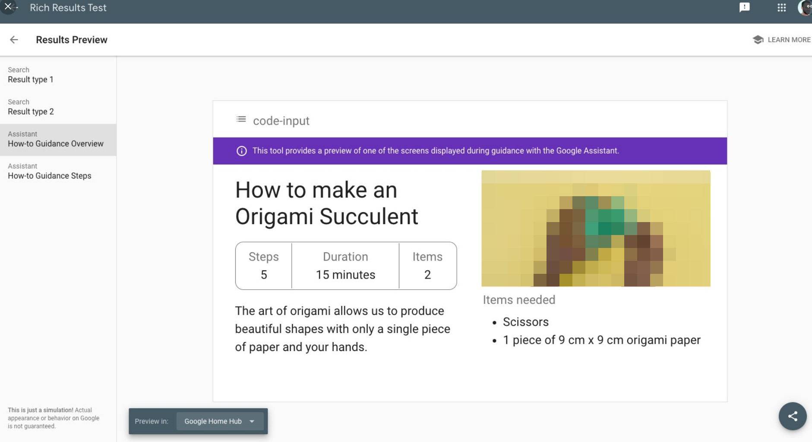Click the feedback icon in the top bar

pyautogui.click(x=745, y=7)
